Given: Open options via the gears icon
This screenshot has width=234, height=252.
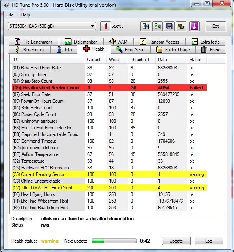Looking at the screenshot, I should pyautogui.click(x=181, y=26).
